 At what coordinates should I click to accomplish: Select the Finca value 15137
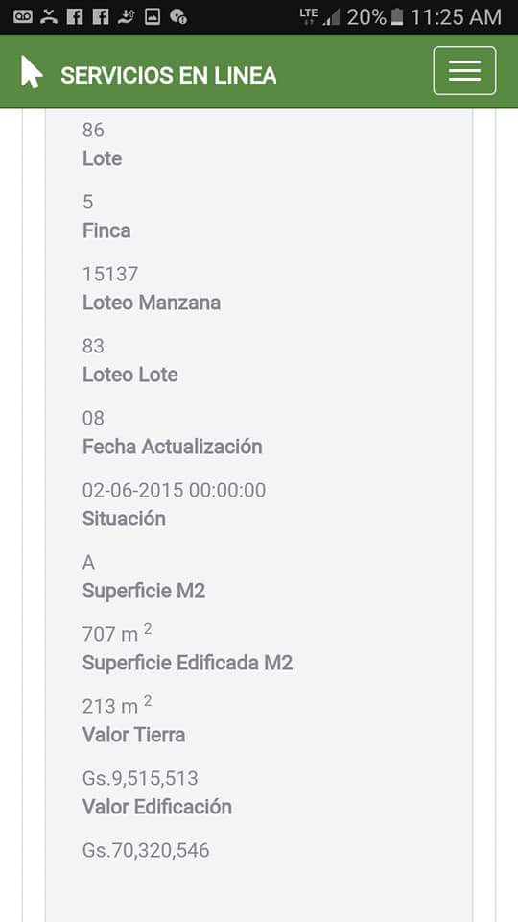pyautogui.click(x=110, y=274)
